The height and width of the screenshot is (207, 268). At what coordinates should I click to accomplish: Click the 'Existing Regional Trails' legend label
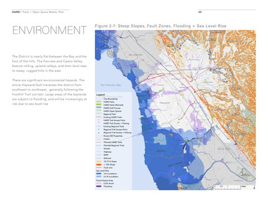pos(114,127)
